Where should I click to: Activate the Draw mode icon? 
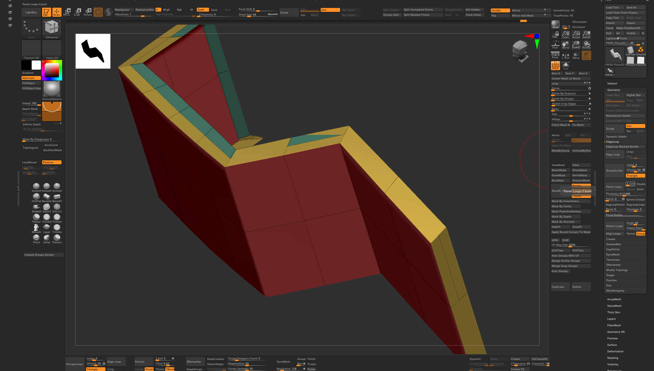pyautogui.click(x=57, y=12)
